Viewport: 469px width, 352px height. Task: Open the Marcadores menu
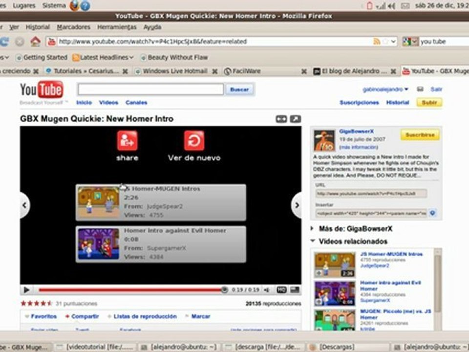click(x=73, y=27)
